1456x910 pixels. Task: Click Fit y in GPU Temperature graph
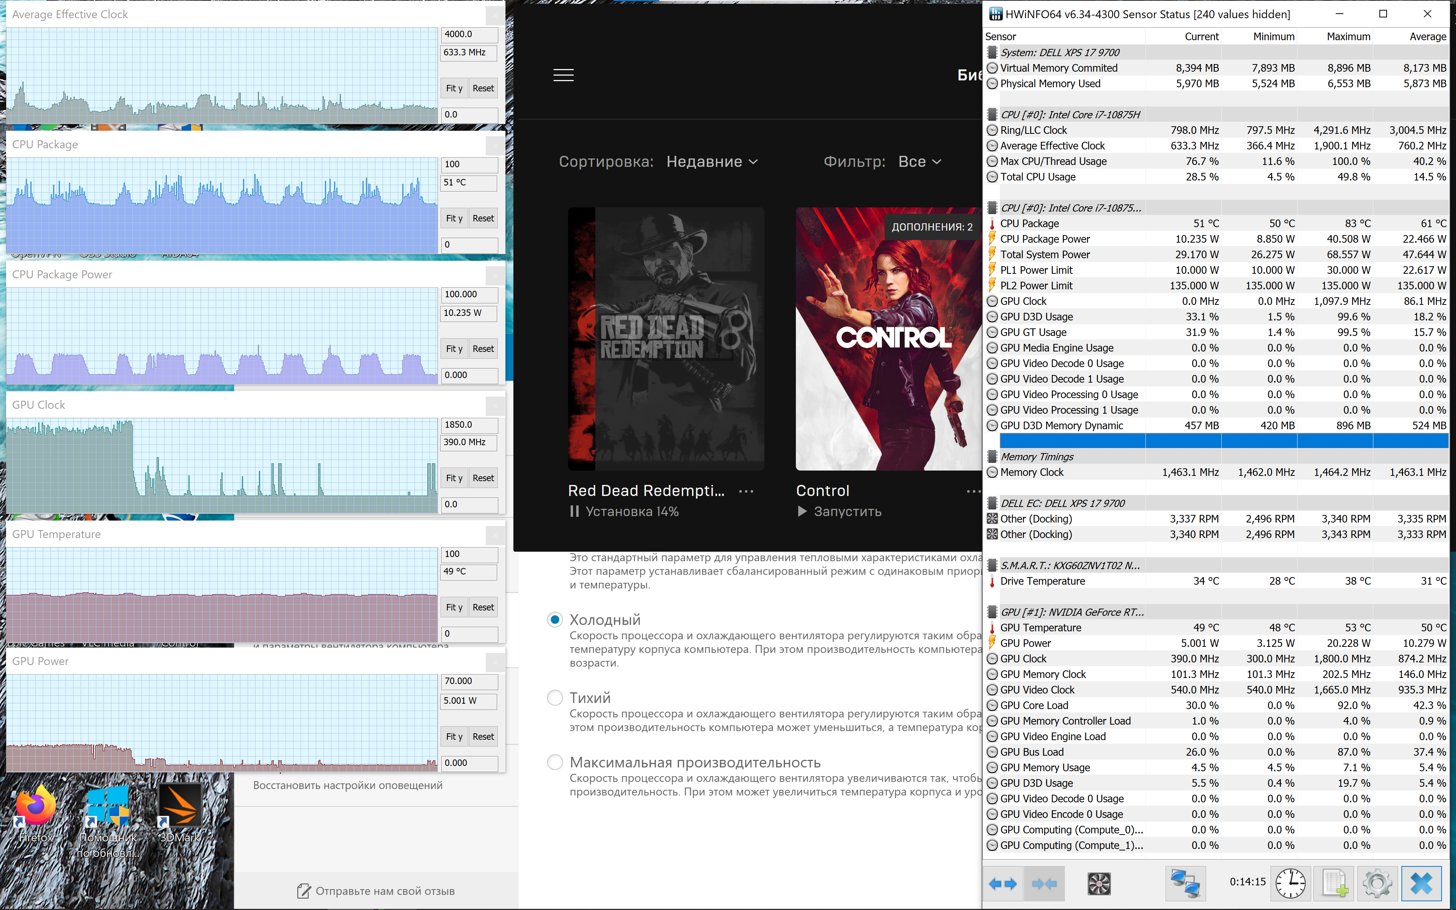tap(454, 608)
